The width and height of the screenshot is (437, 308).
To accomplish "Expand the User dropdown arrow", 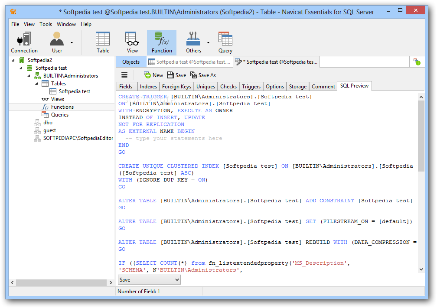I will coord(72,42).
